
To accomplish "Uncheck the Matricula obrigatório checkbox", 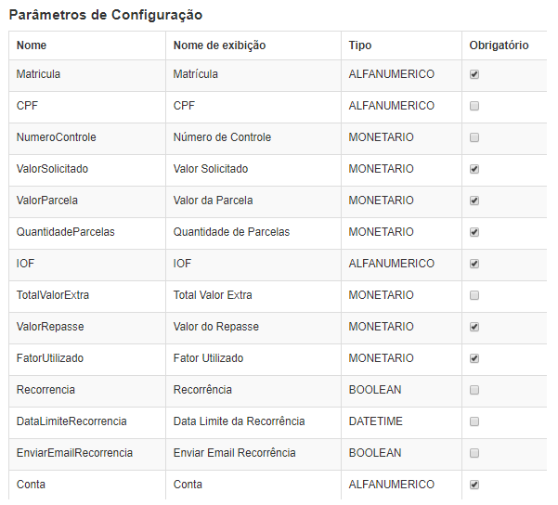I will [x=474, y=74].
